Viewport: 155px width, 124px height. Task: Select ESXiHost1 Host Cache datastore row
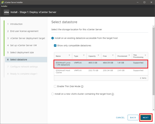(101, 72)
